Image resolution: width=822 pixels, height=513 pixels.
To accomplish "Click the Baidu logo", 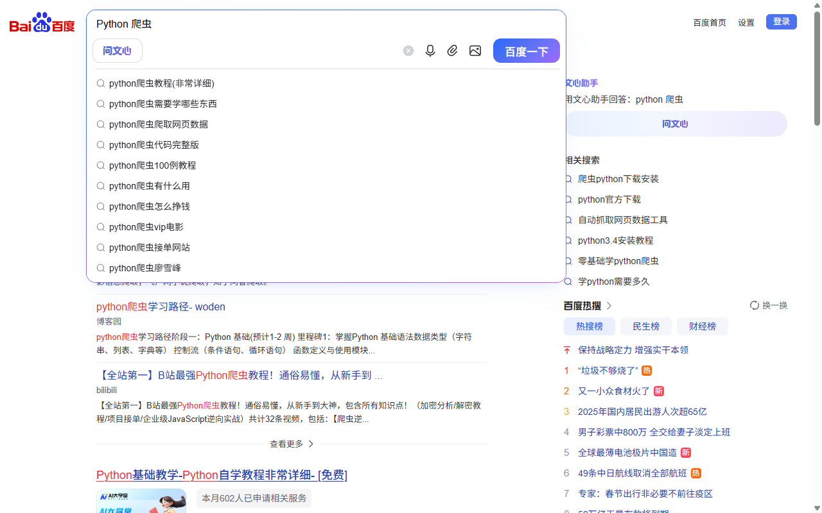I will (42, 23).
